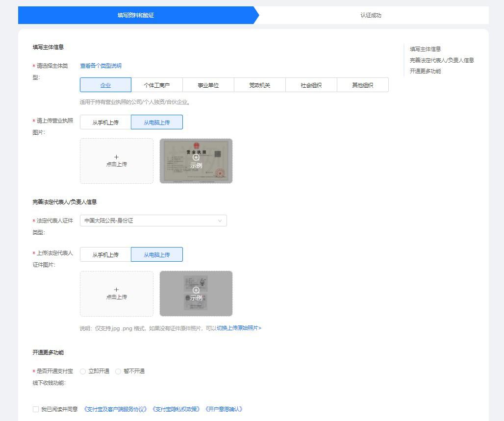Screen dimensions: 504x421
Task: Check the 我已阅读并同意 agreement checkbox
Action: tap(35, 408)
